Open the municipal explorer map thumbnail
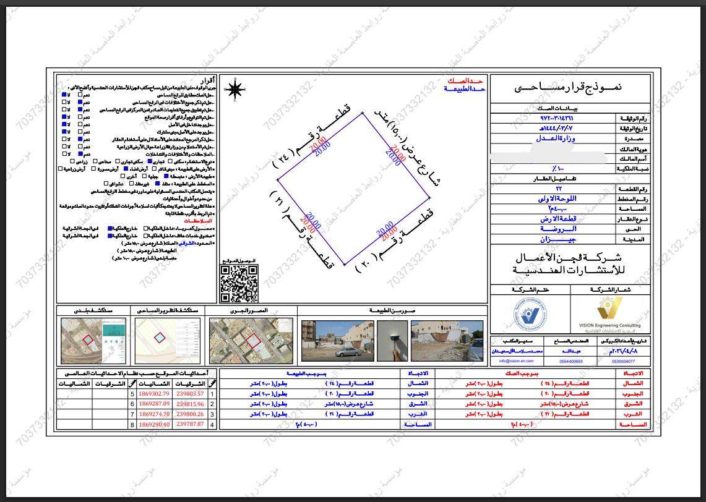The width and height of the screenshot is (706, 502). (x=93, y=341)
